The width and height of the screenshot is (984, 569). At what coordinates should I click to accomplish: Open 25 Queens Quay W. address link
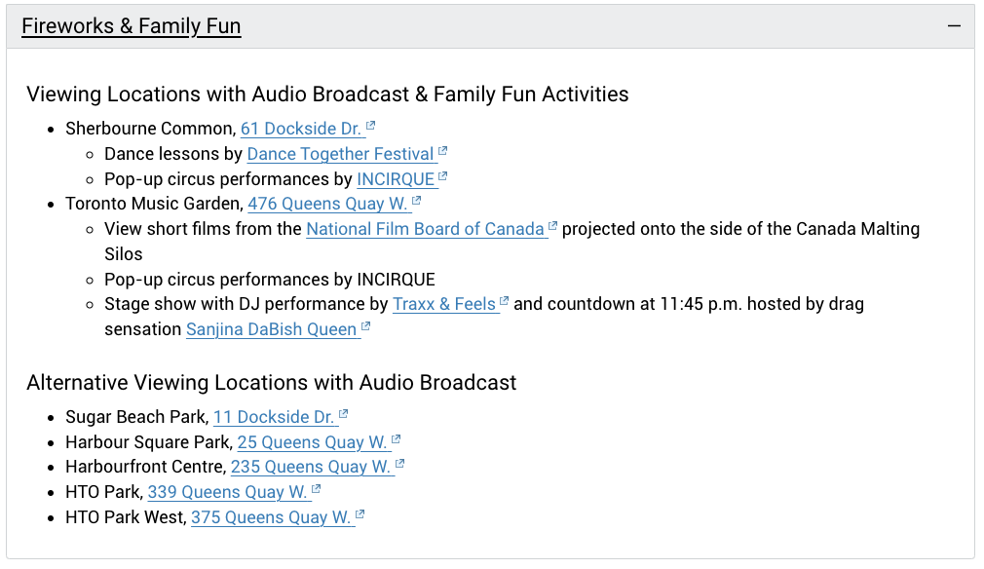pyautogui.click(x=312, y=442)
